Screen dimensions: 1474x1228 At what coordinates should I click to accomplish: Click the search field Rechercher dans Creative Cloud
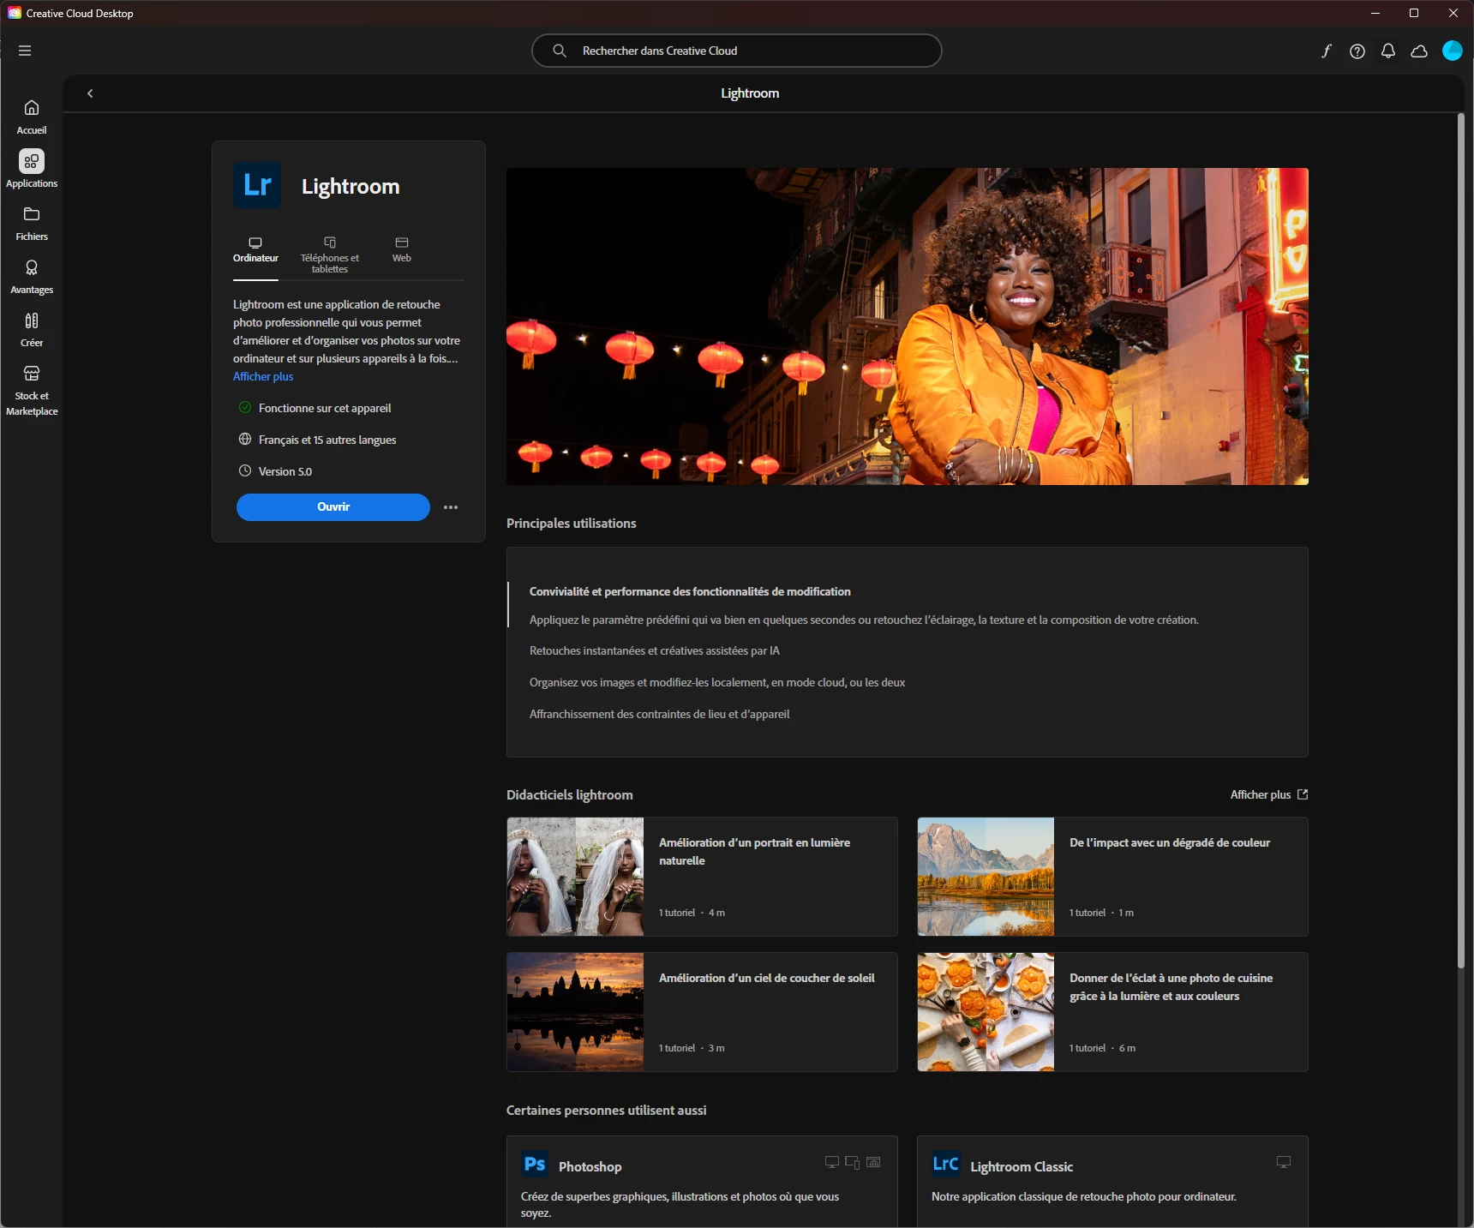[x=737, y=51]
